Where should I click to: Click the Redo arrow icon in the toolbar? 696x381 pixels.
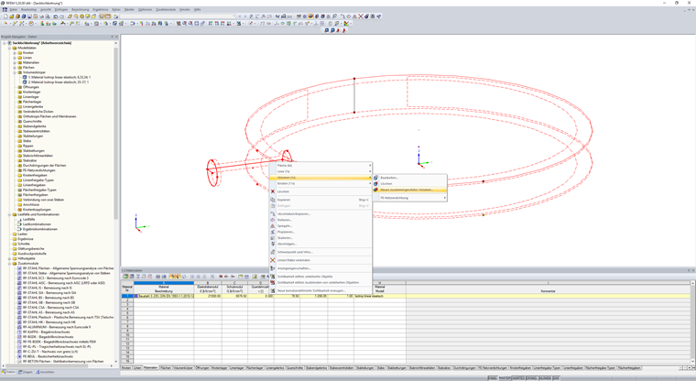[x=61, y=16]
